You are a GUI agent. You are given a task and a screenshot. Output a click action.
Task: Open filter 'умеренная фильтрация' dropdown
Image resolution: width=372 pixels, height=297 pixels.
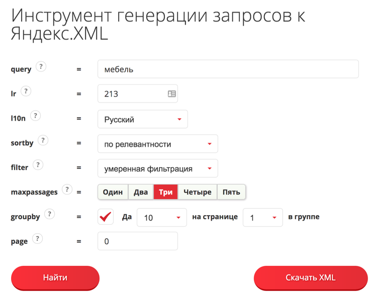pos(158,168)
